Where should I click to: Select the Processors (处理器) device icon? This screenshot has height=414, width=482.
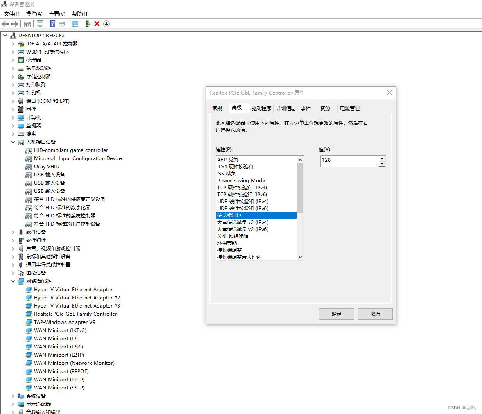pyautogui.click(x=20, y=60)
